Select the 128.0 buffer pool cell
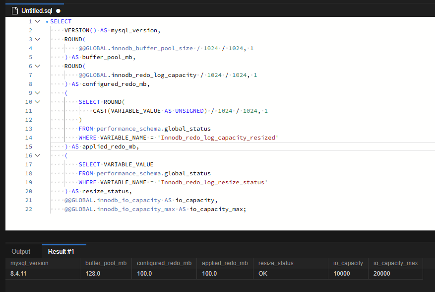This screenshot has width=435, height=292. click(106, 274)
